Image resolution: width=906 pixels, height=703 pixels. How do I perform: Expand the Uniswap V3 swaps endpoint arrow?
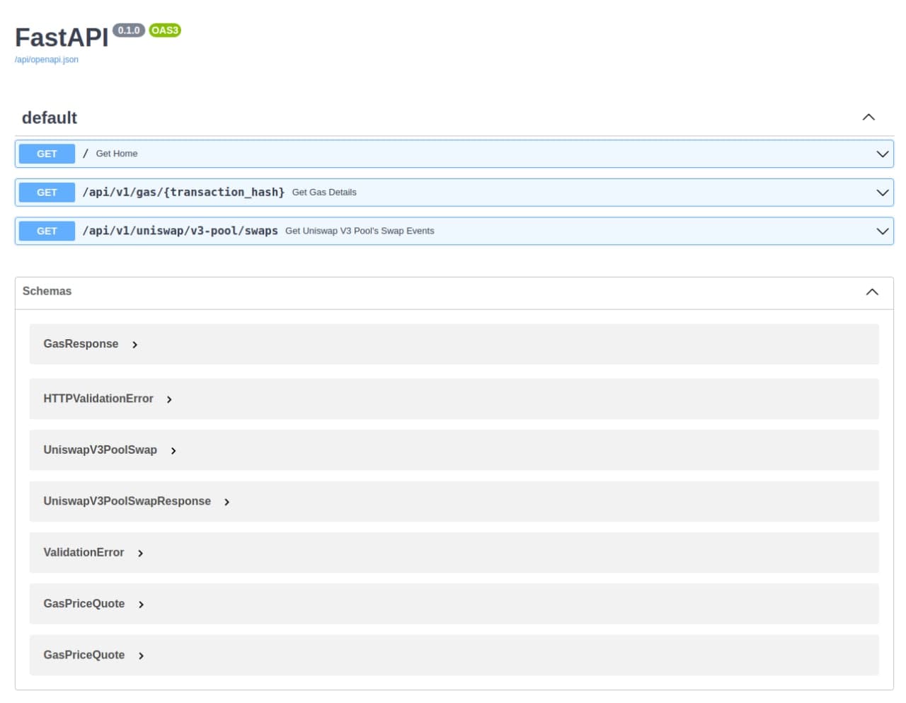tap(882, 231)
